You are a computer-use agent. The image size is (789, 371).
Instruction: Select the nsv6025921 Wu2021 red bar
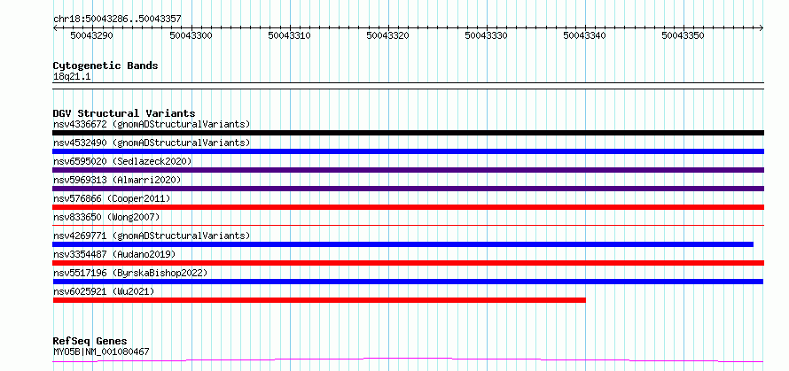tap(319, 300)
